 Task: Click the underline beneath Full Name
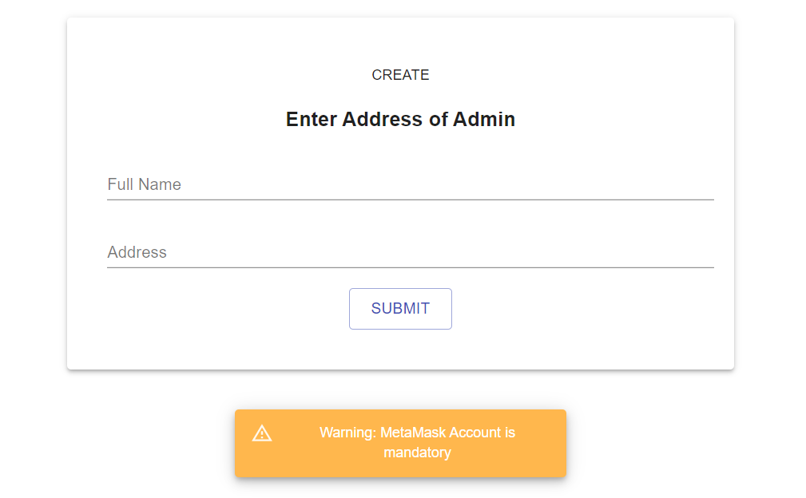(x=411, y=200)
